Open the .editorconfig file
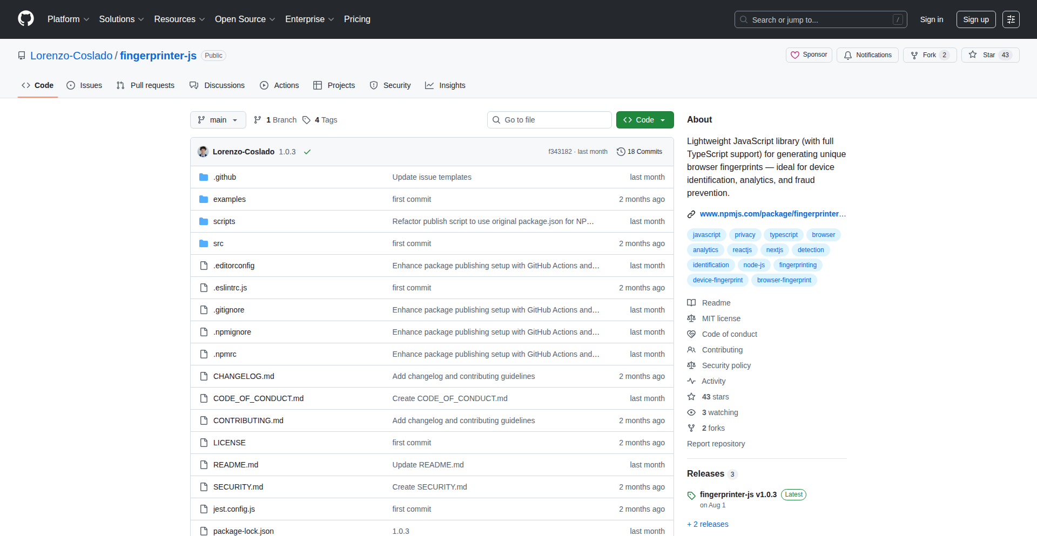 point(234,266)
